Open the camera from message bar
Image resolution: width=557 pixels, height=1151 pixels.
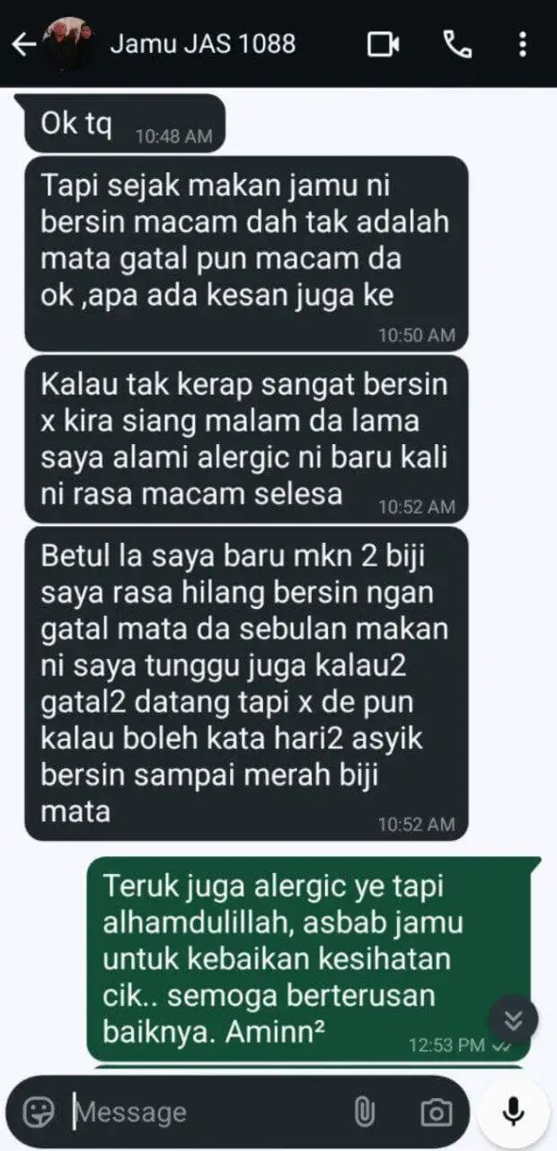pos(436,1112)
